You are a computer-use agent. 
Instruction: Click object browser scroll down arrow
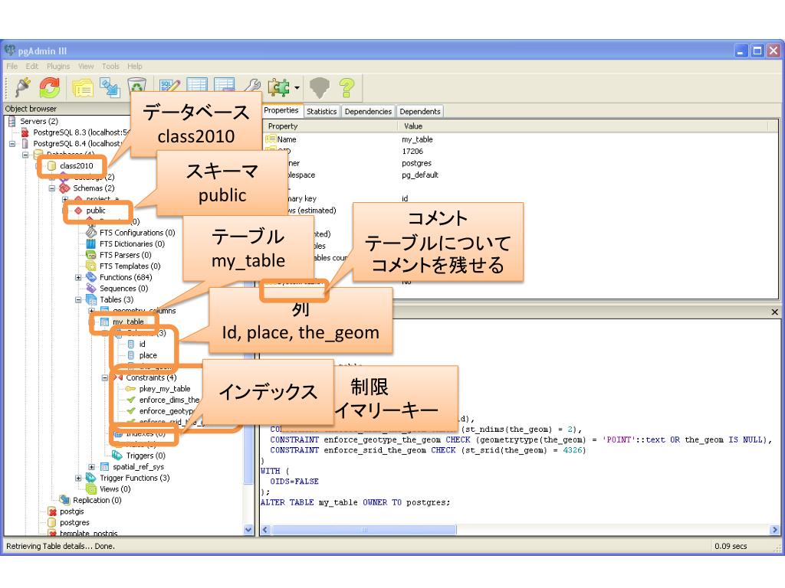[x=248, y=529]
